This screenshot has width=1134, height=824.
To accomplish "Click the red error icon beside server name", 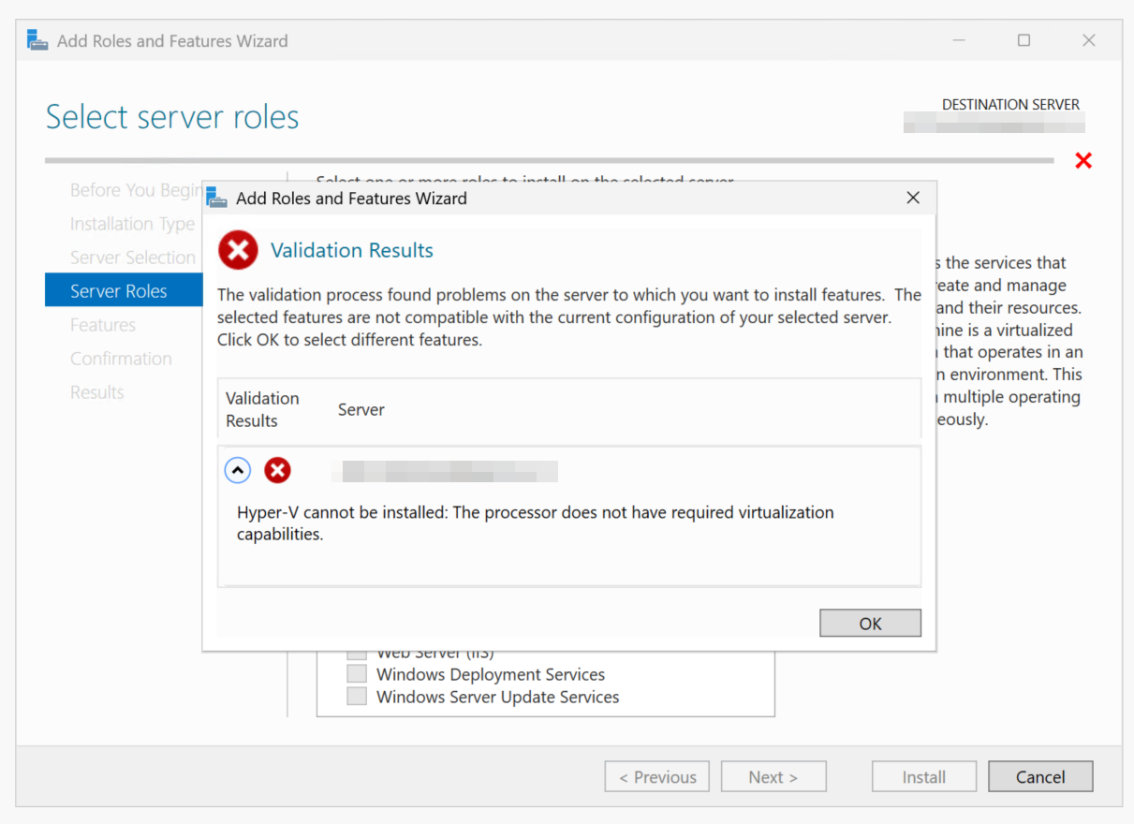I will [x=277, y=470].
